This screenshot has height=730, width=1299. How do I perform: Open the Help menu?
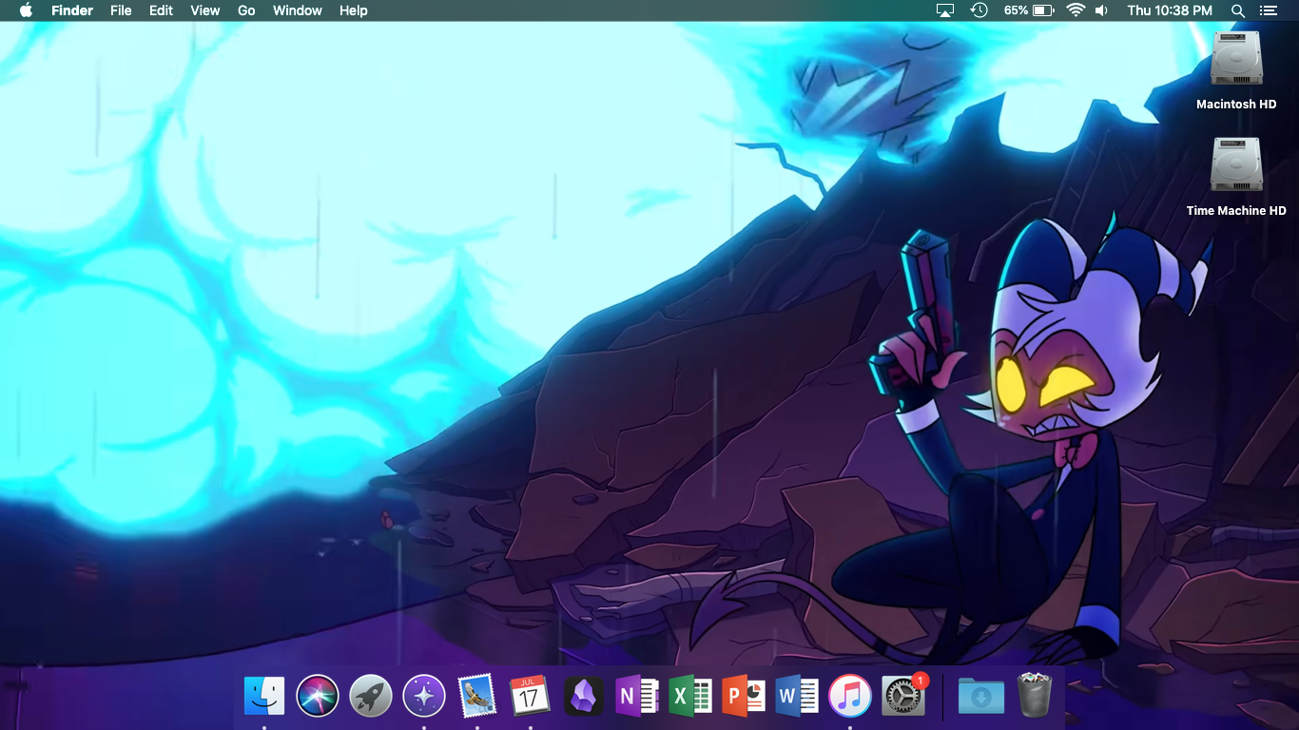point(354,10)
